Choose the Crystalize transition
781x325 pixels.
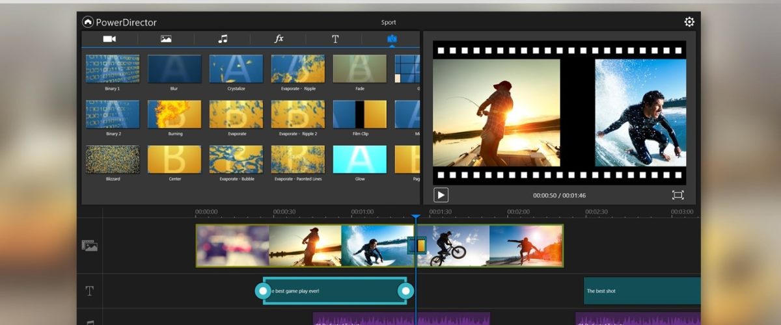236,69
